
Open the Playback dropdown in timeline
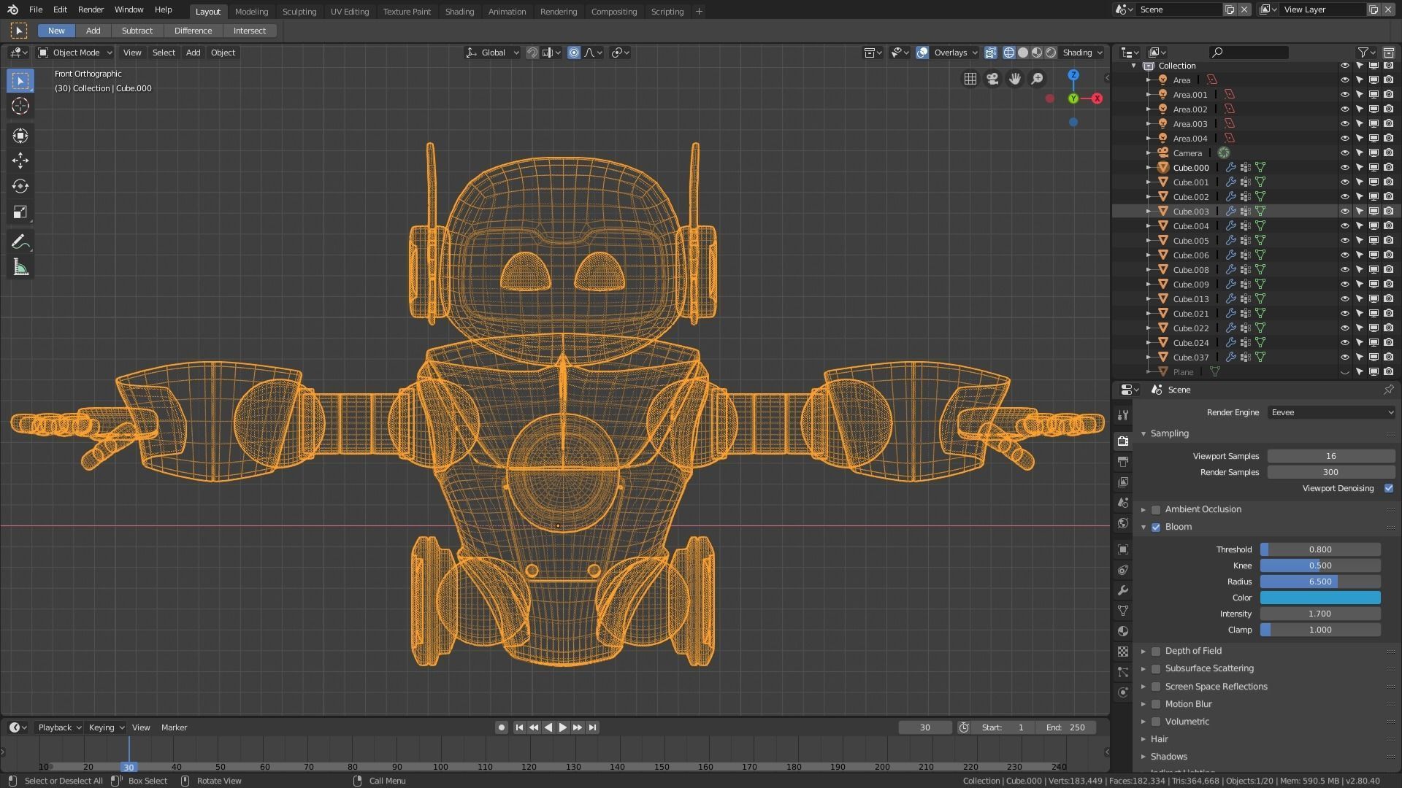(x=59, y=728)
